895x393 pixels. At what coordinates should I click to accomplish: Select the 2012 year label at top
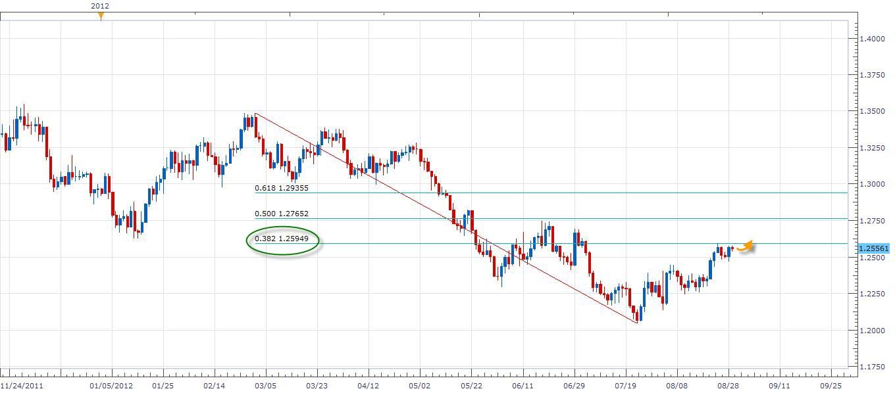coord(100,6)
